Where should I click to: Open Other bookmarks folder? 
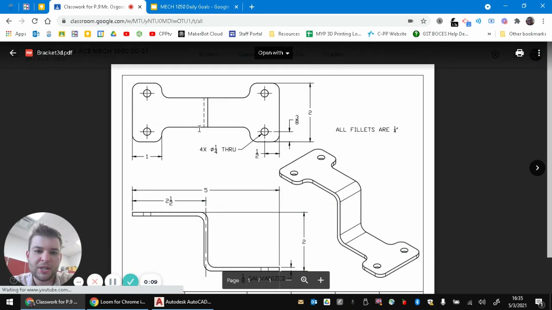pyautogui.click(x=523, y=34)
